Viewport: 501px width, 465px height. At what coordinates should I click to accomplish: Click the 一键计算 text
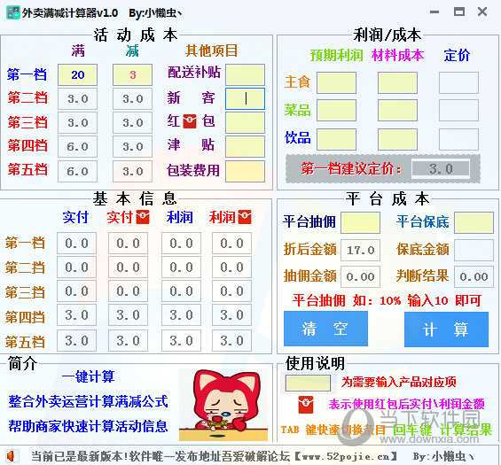(x=88, y=376)
